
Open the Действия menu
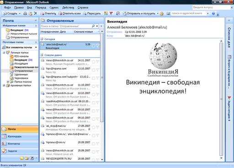tap(68, 7)
